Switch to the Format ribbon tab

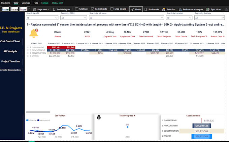coord(45,3)
